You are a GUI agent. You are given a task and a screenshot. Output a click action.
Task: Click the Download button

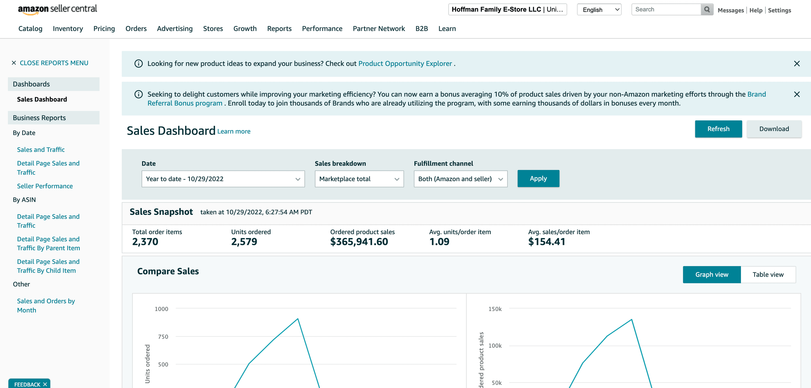click(774, 129)
